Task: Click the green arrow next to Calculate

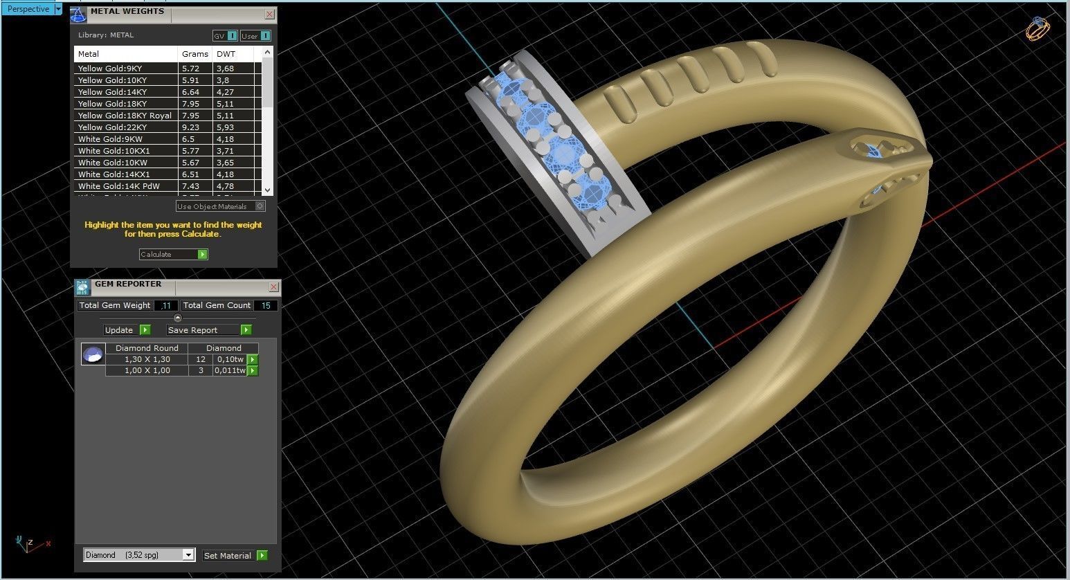Action: tap(203, 255)
